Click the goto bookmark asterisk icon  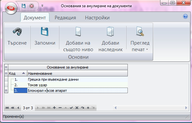(94, 108)
